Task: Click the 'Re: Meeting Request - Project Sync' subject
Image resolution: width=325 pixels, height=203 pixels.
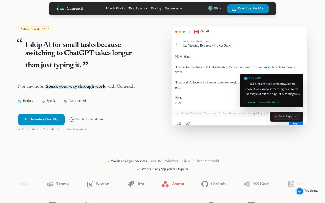Action: pyautogui.click(x=207, y=46)
